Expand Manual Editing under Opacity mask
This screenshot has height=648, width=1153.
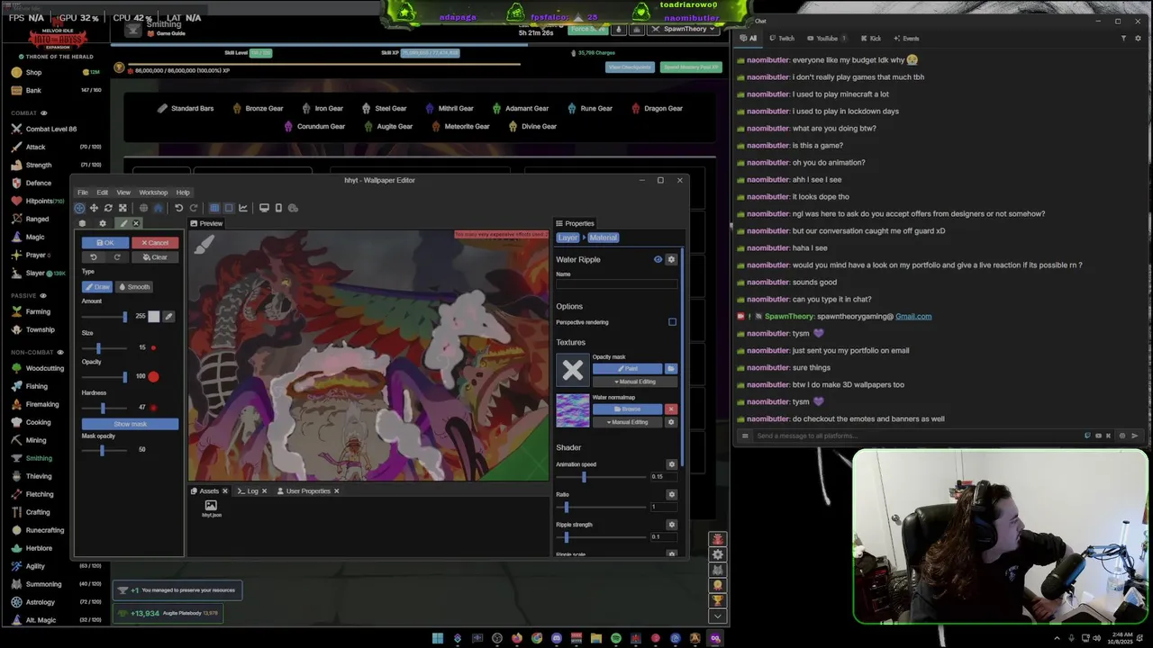(x=635, y=382)
